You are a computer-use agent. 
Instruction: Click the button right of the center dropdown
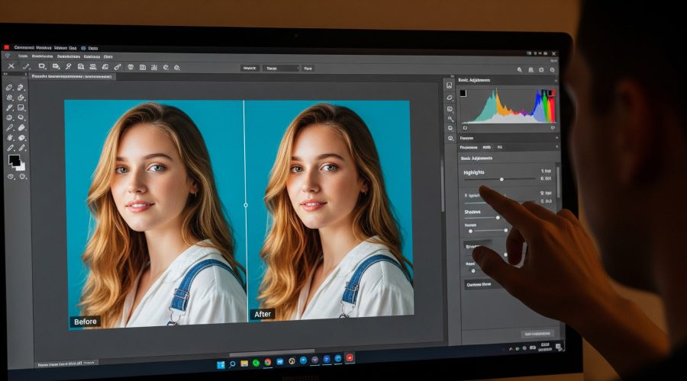(x=308, y=69)
